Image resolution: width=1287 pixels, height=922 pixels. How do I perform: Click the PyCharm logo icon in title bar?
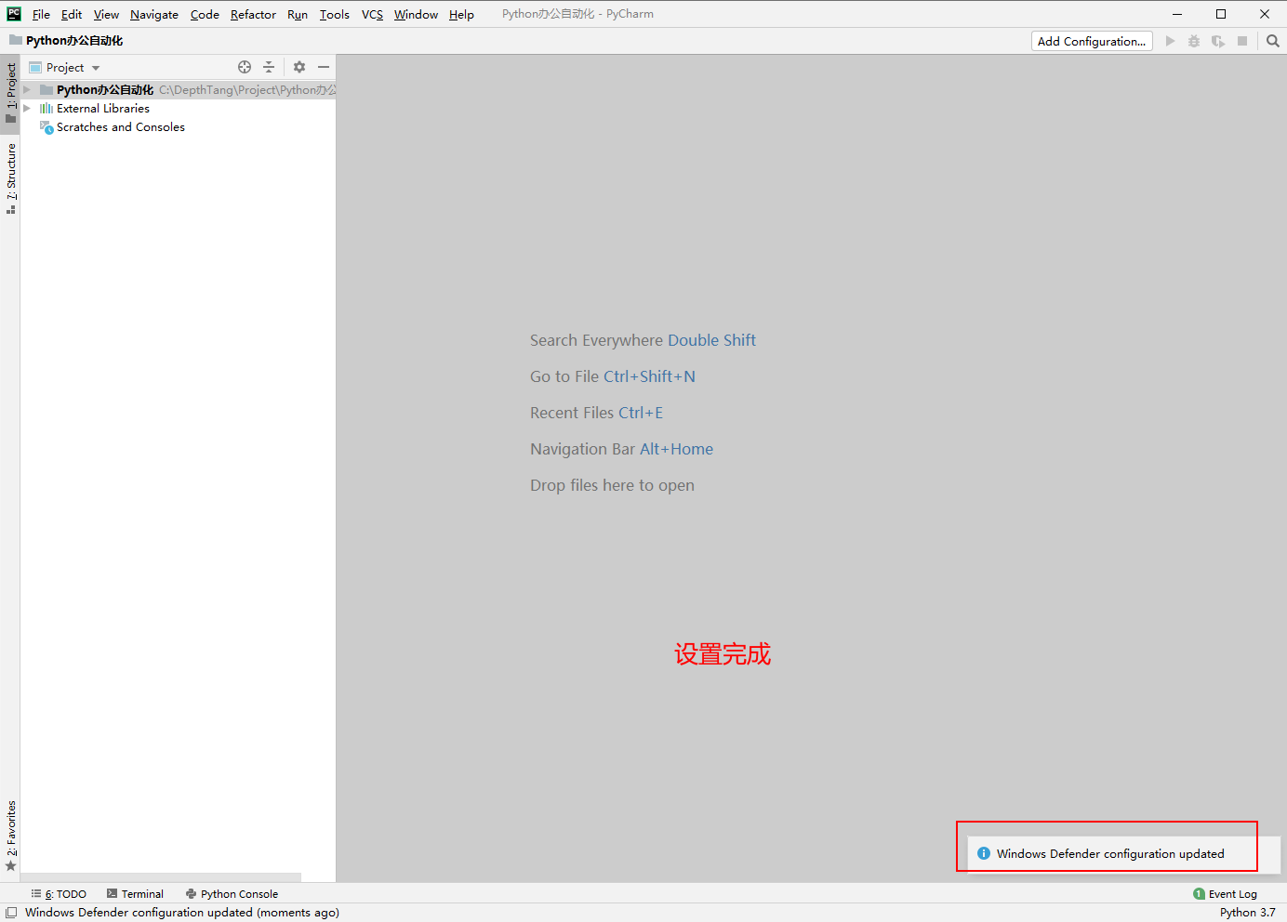14,14
